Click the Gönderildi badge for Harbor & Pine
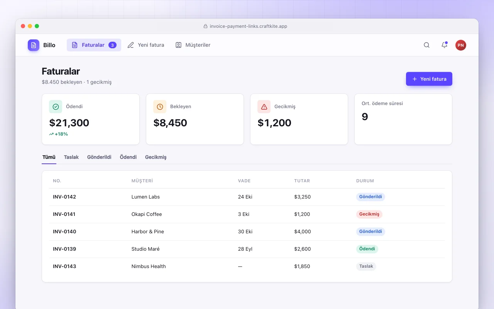This screenshot has height=309, width=494. (370, 232)
